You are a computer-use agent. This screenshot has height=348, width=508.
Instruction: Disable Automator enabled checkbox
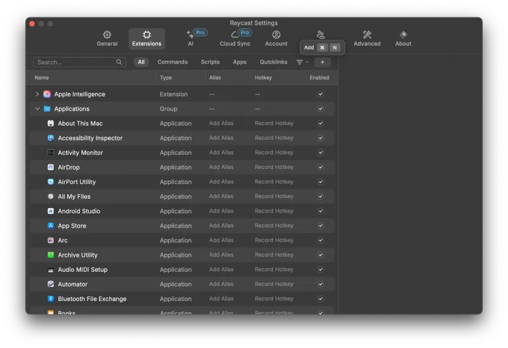[x=321, y=284]
